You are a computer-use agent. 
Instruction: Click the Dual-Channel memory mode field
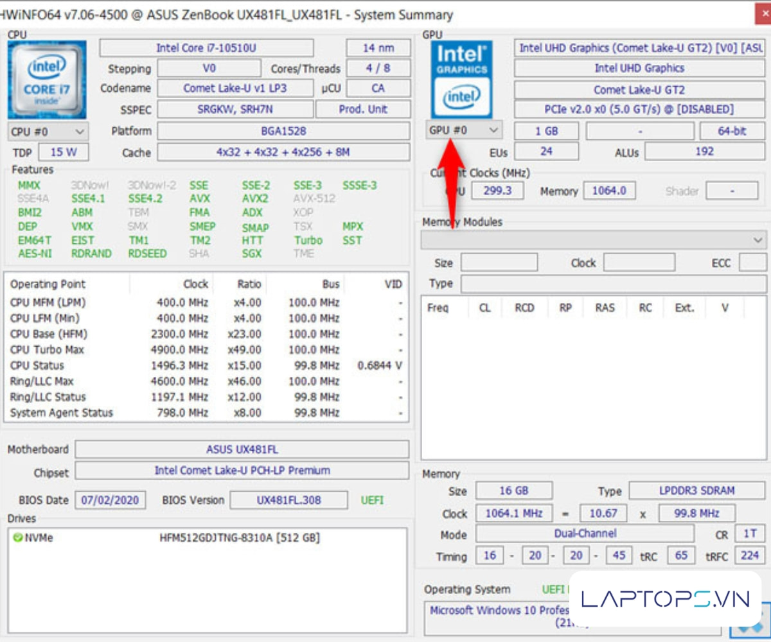pos(585,534)
